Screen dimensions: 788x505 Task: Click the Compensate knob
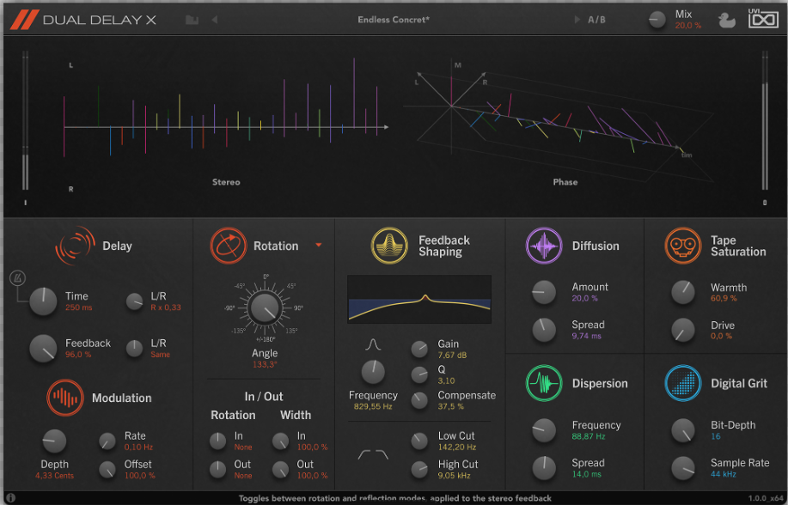pyautogui.click(x=419, y=400)
